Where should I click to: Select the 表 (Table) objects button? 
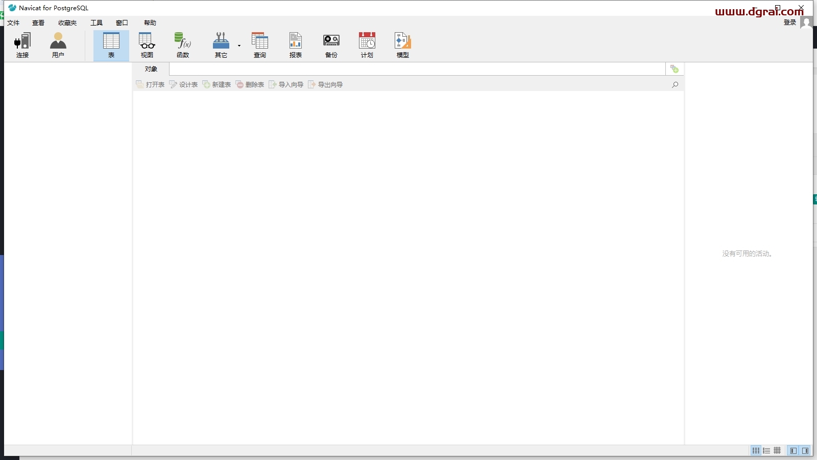[111, 45]
